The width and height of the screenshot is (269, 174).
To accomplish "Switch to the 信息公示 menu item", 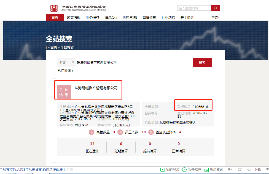I will click(111, 17).
